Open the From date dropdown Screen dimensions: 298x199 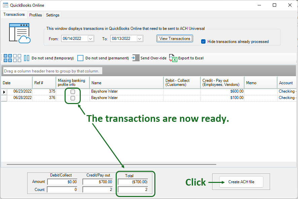pos(91,39)
